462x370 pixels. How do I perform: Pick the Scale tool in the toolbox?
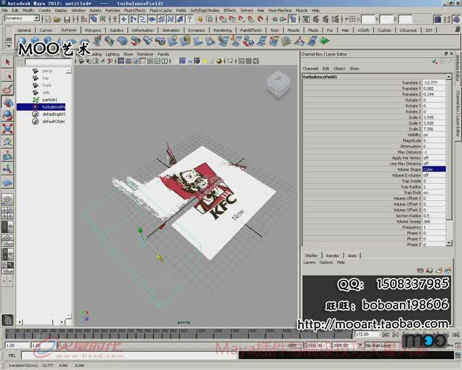(x=7, y=129)
